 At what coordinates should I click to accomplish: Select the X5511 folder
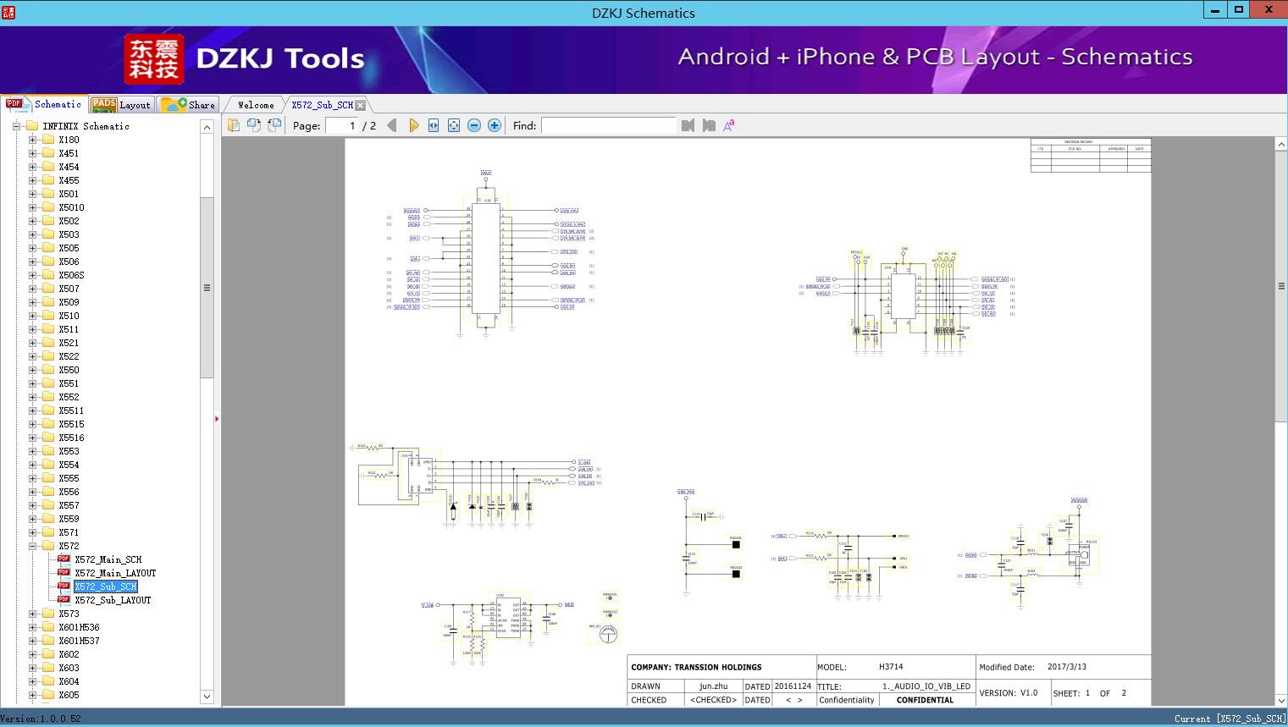[x=71, y=410]
